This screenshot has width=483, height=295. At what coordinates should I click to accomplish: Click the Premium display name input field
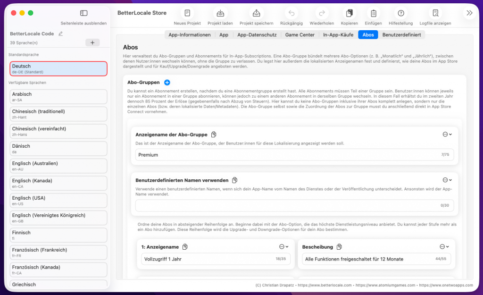(x=288, y=155)
